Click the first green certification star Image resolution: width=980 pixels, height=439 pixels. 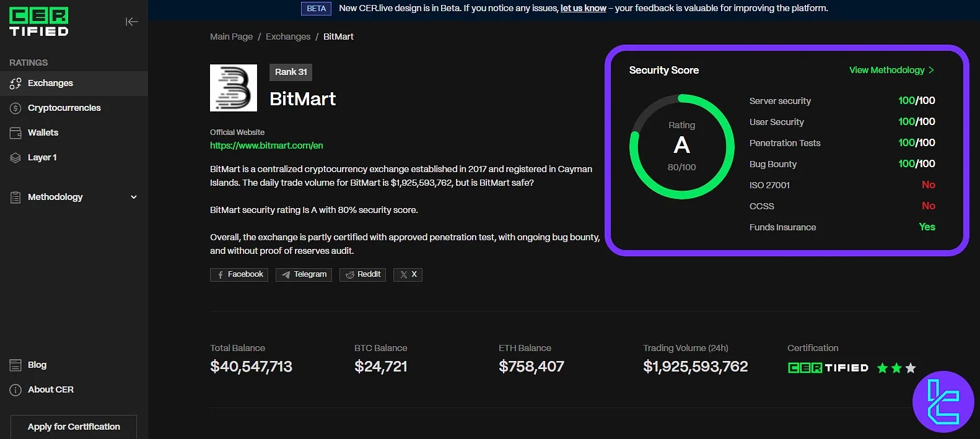[883, 368]
